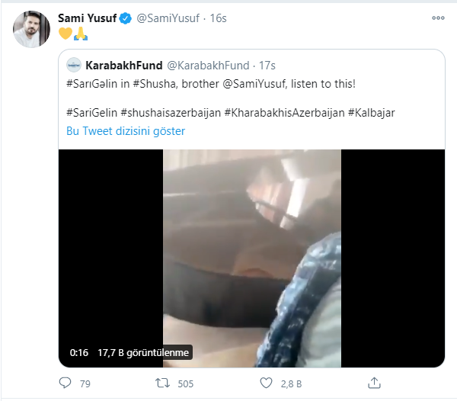457x401 pixels.
Task: Click the 505 retweet count
Action: point(186,383)
